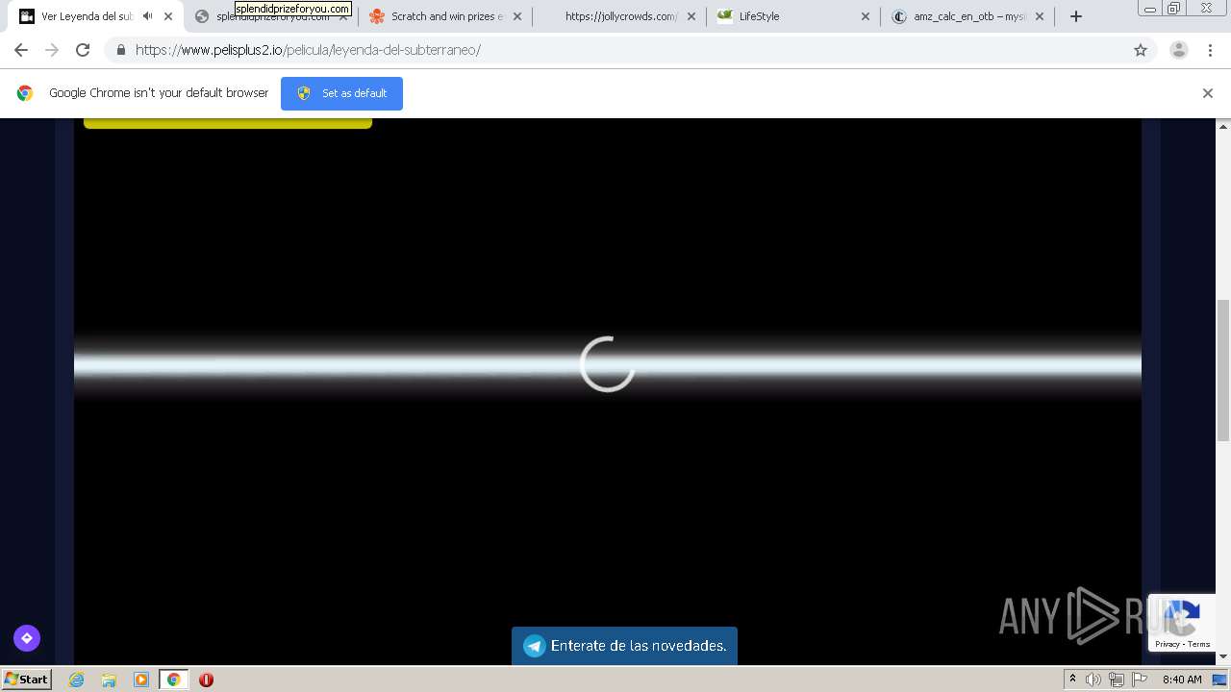The image size is (1231, 692).
Task: Set Chrome as default browser
Action: pos(341,93)
